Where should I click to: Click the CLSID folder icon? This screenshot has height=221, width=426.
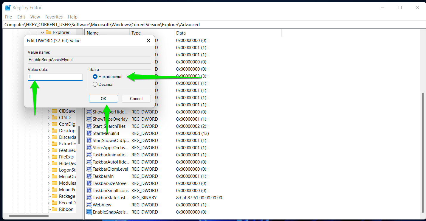[54, 118]
